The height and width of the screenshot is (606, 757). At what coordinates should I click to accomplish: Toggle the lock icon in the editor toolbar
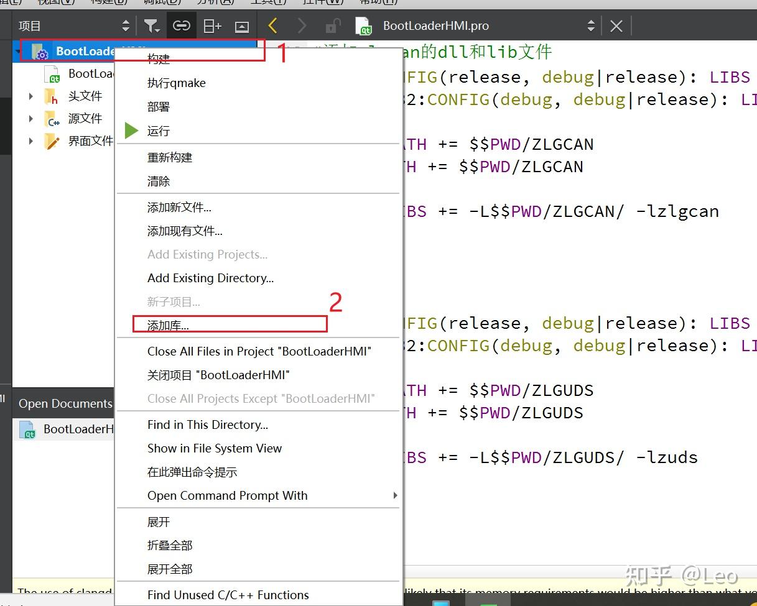coord(332,25)
